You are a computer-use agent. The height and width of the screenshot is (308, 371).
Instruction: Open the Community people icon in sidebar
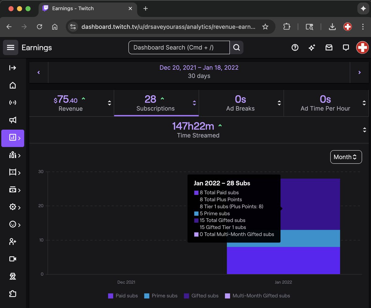click(x=13, y=155)
